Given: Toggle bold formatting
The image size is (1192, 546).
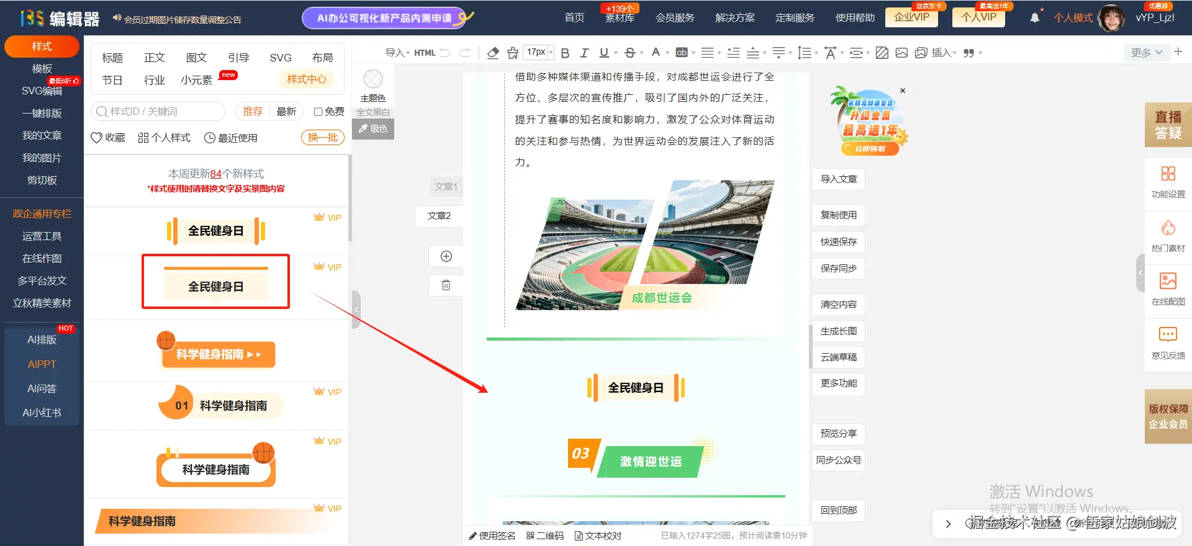Looking at the screenshot, I should click(565, 53).
